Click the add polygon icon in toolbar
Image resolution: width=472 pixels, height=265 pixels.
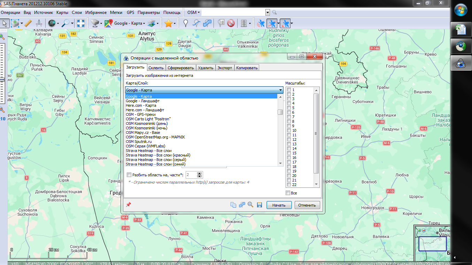click(208, 23)
